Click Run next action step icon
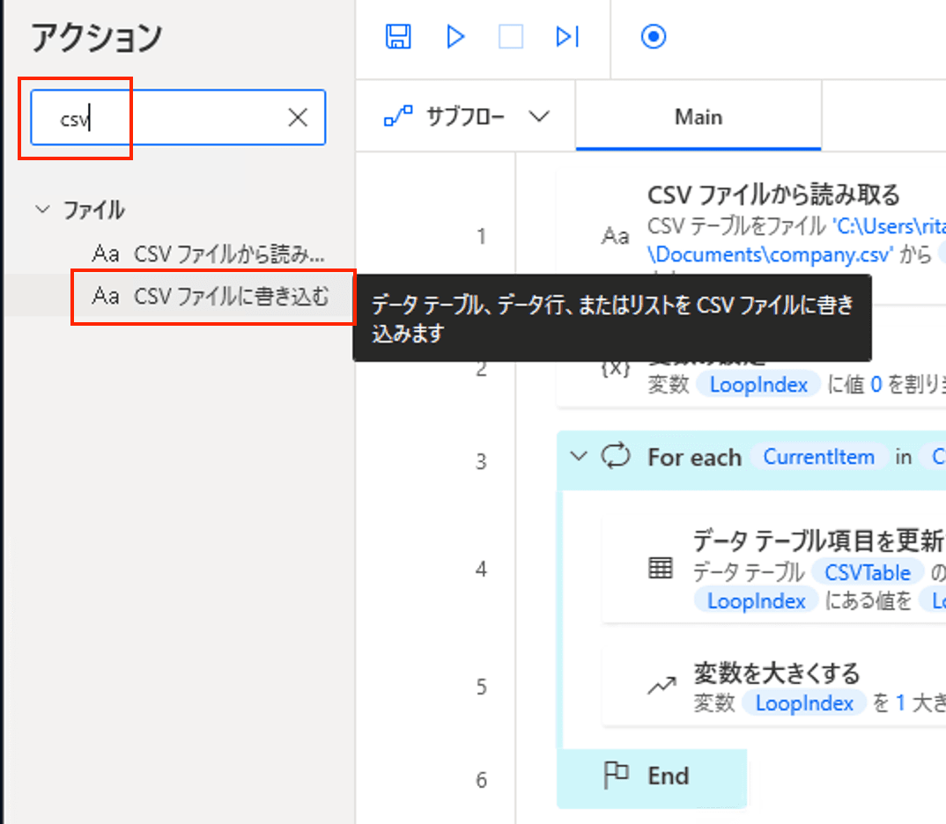Screen dimensions: 946x824 (567, 37)
